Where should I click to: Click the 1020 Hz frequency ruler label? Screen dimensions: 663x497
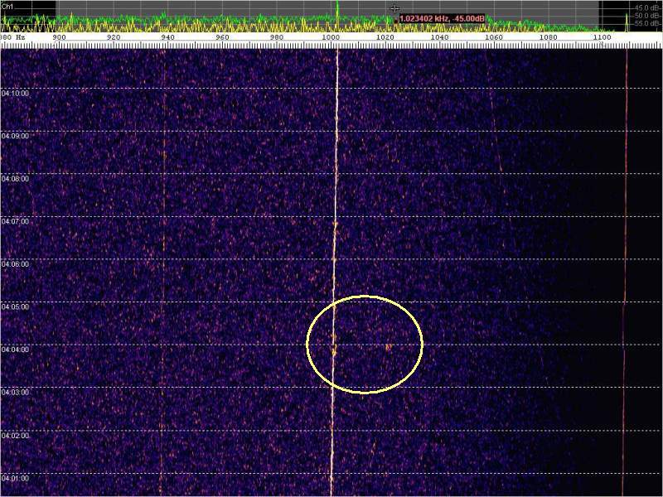point(385,38)
